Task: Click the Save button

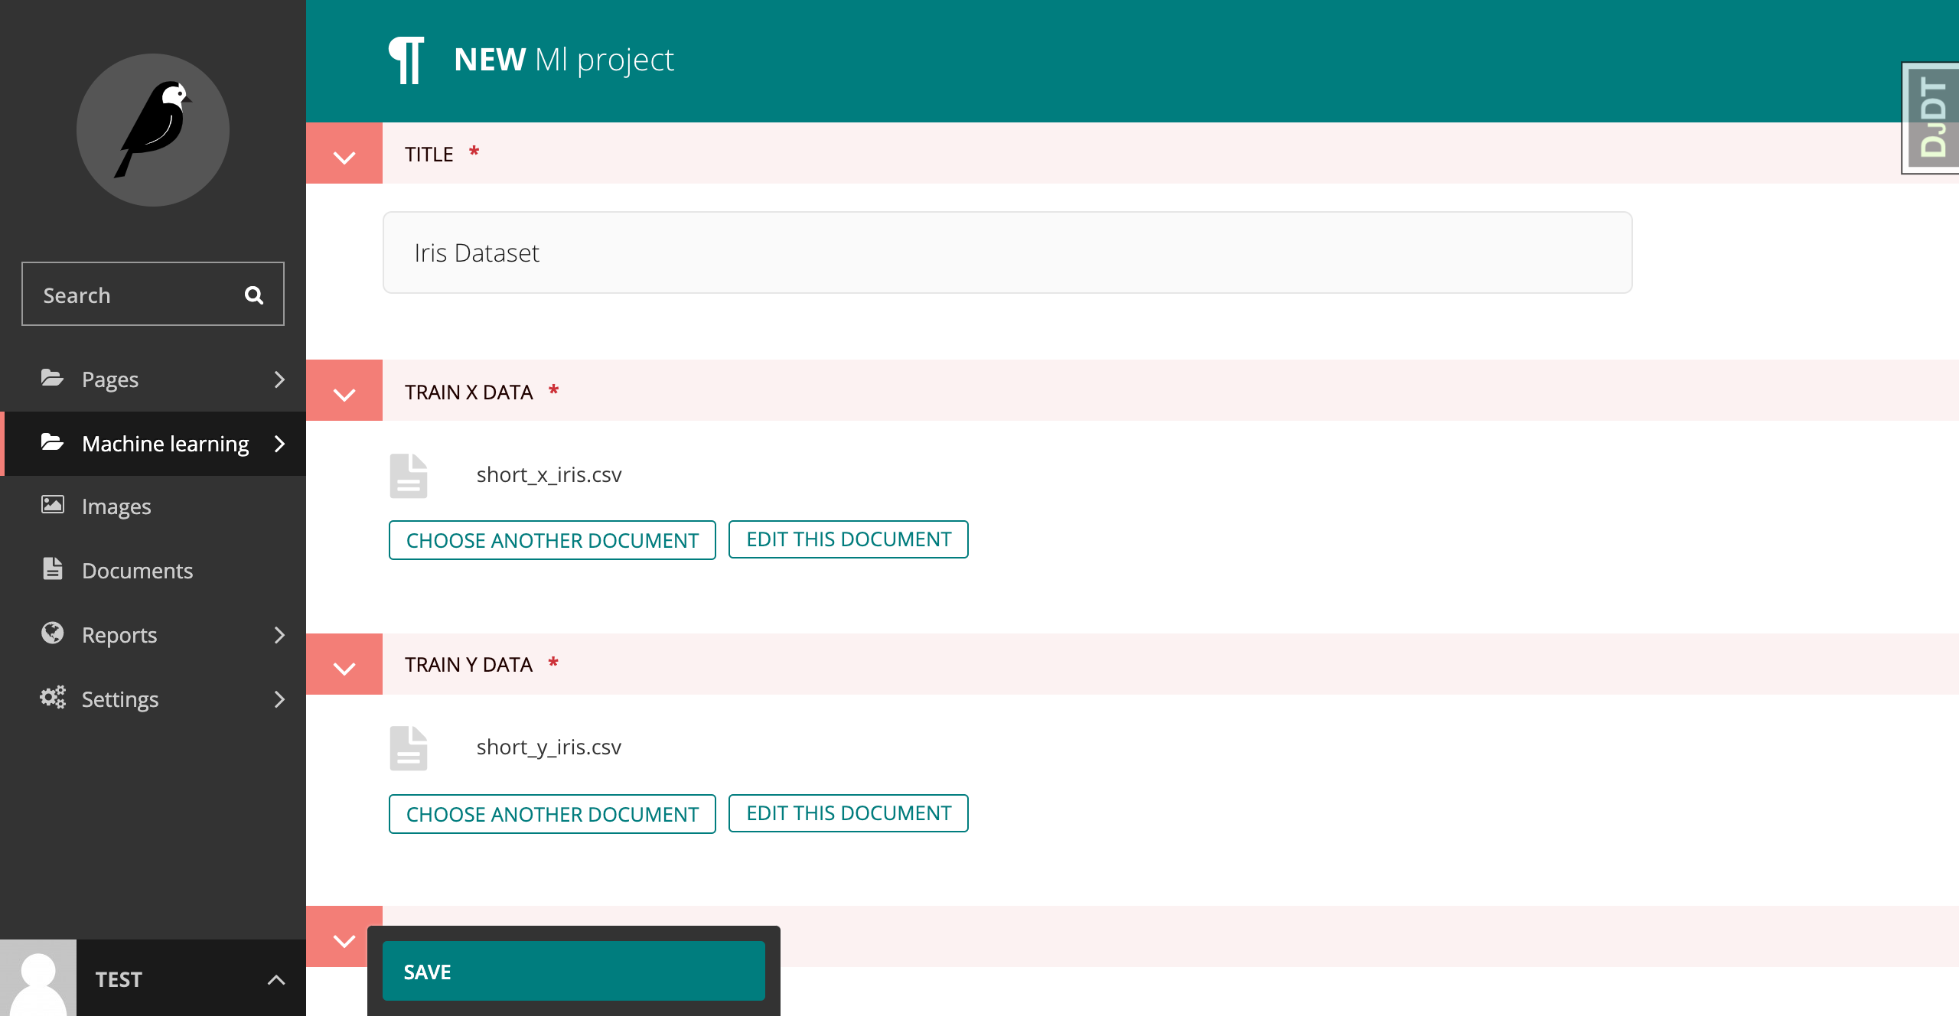Action: pos(573,972)
